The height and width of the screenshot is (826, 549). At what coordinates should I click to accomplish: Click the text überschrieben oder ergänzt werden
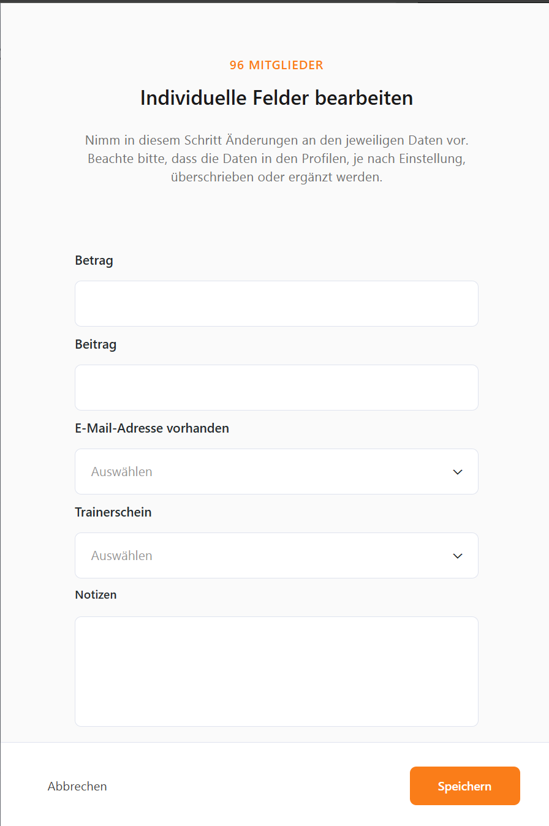pyautogui.click(x=276, y=178)
